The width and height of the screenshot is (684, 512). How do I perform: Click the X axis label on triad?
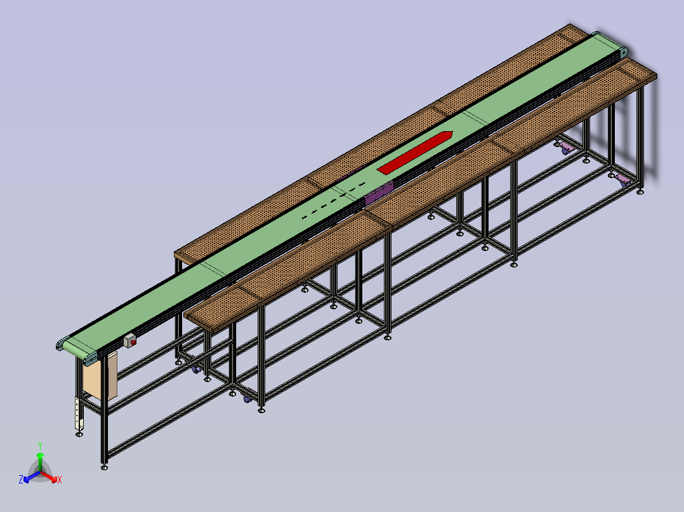(60, 480)
